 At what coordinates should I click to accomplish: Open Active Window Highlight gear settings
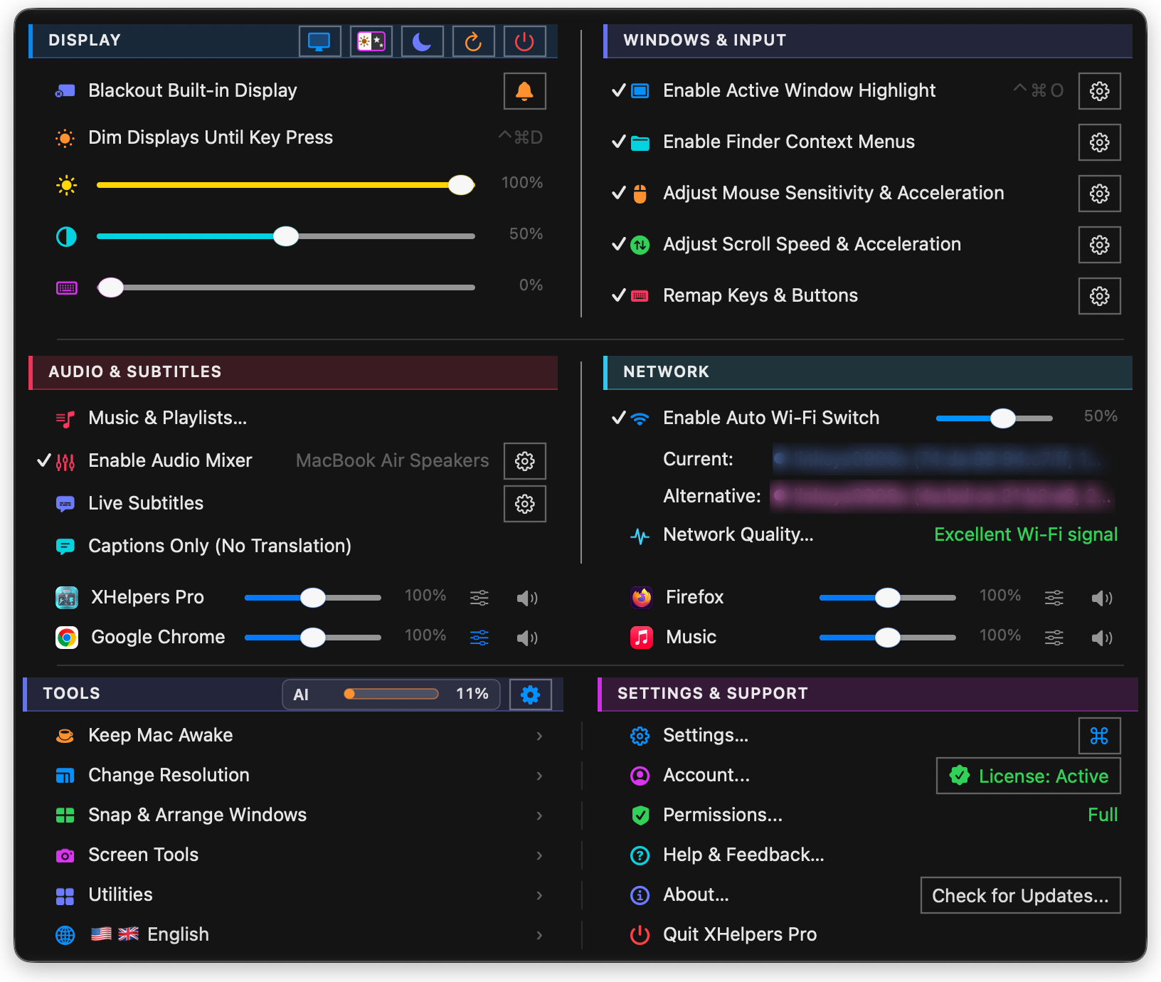tap(1099, 91)
